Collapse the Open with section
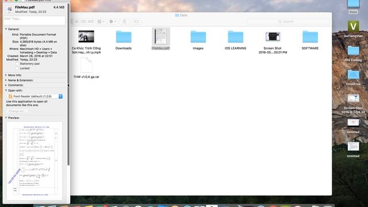Screen dimensions: 368x207 (x=6, y=90)
